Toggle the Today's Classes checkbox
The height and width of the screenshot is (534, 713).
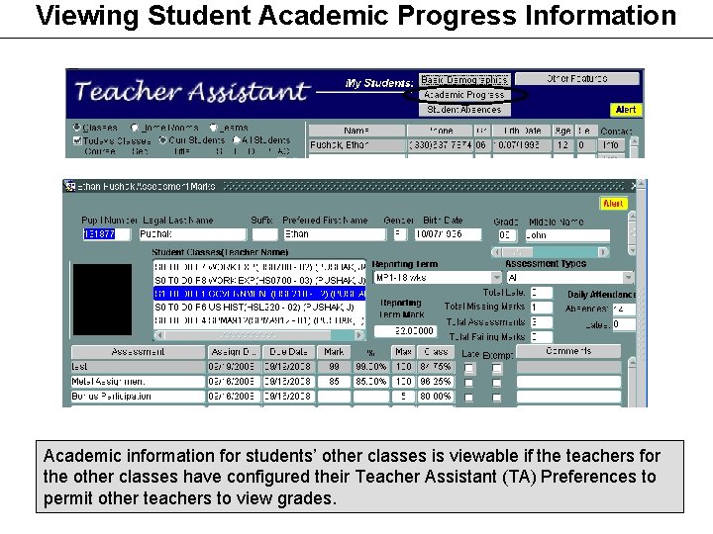click(x=77, y=140)
